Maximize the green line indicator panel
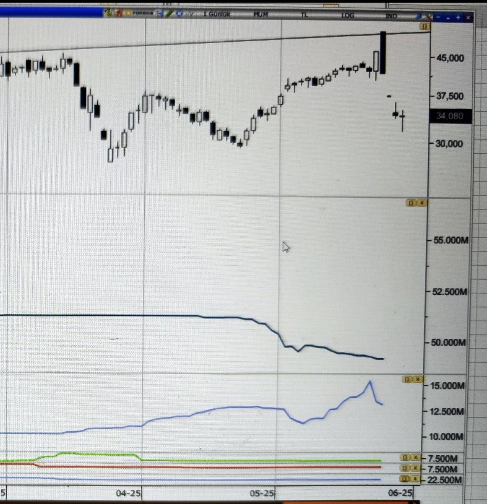The width and height of the screenshot is (487, 504). [405, 458]
